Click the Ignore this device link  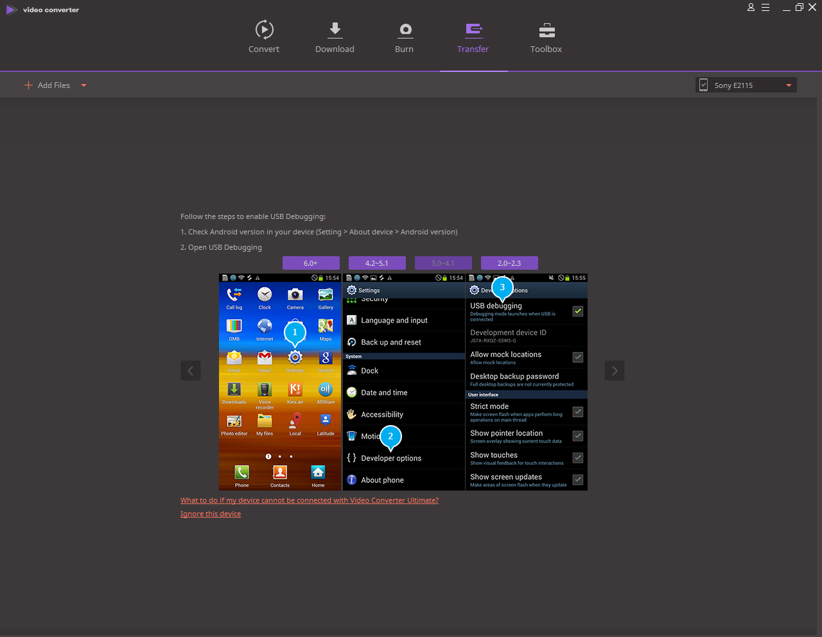[211, 514]
